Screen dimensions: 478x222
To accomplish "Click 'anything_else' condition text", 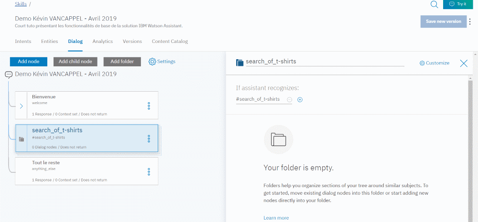I will coord(43,169).
